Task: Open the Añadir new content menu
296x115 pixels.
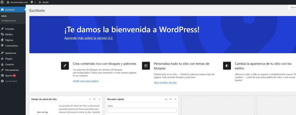Action: (44, 2)
